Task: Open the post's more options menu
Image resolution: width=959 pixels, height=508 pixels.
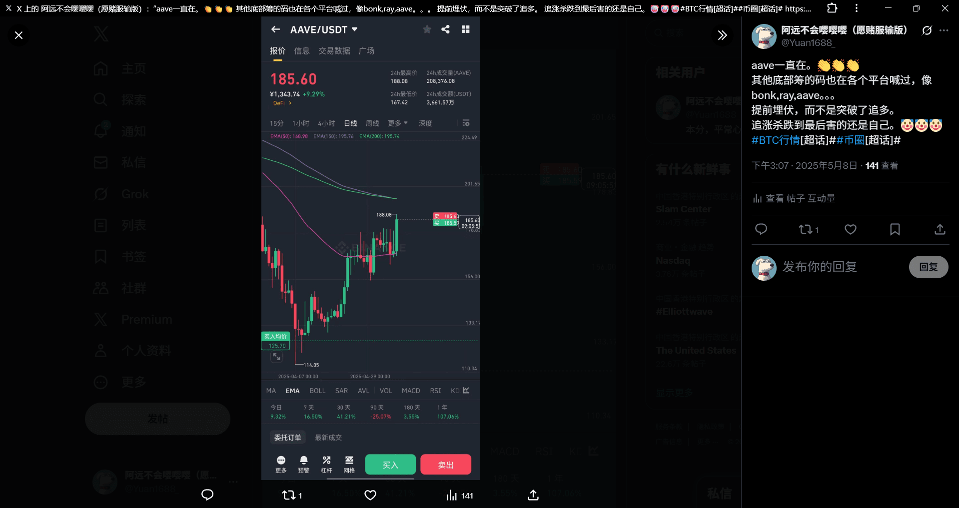Action: tap(944, 30)
